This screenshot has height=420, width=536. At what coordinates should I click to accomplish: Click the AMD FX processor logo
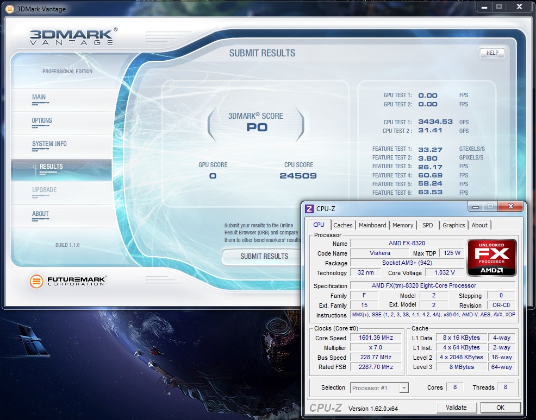[492, 257]
